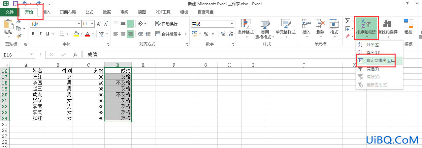Switch to the View (视图) tab

[142, 12]
